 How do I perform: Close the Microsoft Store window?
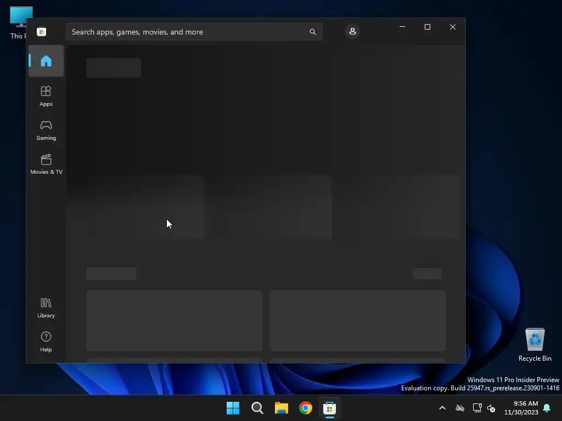453,27
